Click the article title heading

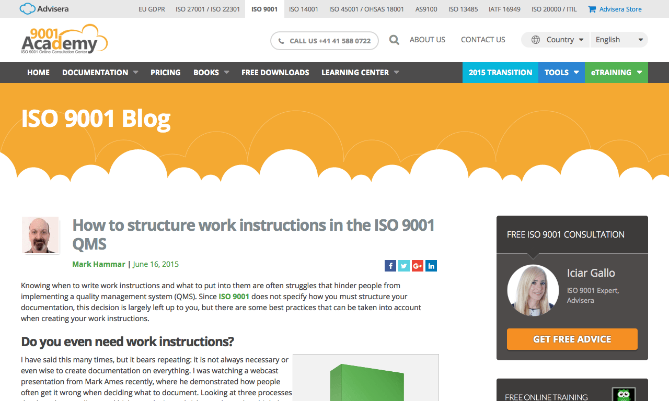tap(253, 234)
